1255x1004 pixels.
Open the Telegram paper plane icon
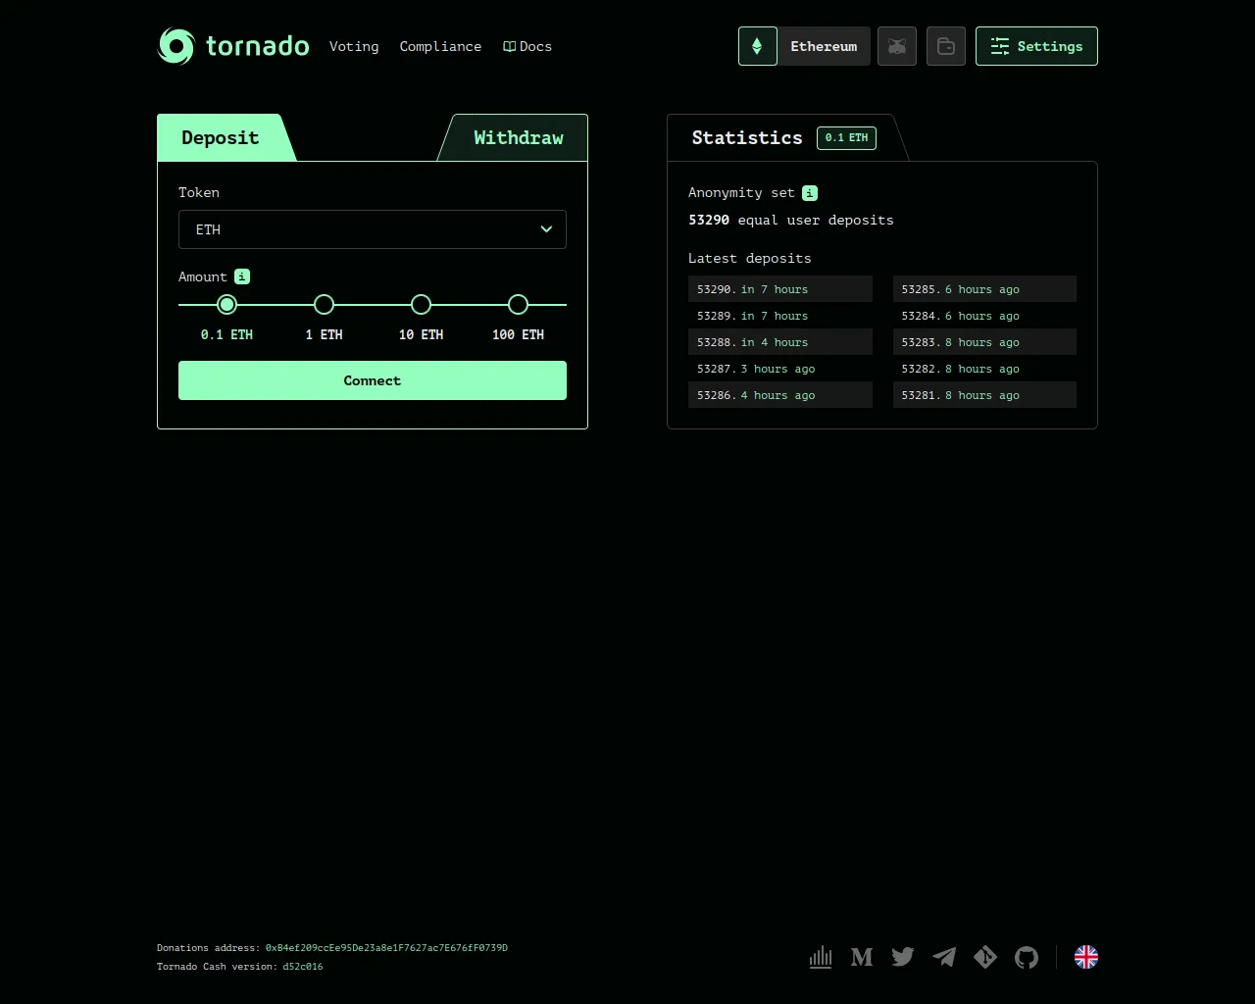click(944, 957)
